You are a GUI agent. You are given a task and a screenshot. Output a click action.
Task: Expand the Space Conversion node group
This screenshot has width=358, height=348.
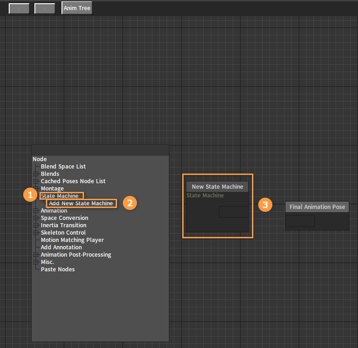point(36,218)
